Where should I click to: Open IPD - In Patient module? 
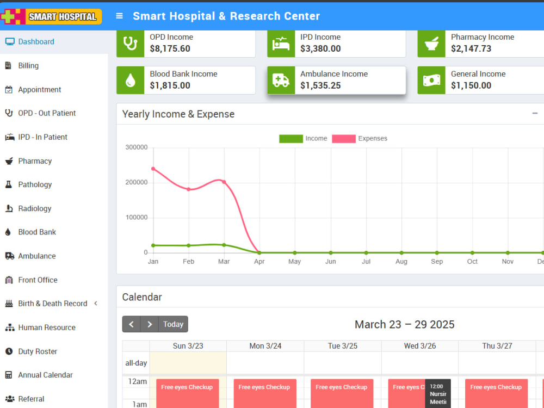pyautogui.click(x=54, y=137)
